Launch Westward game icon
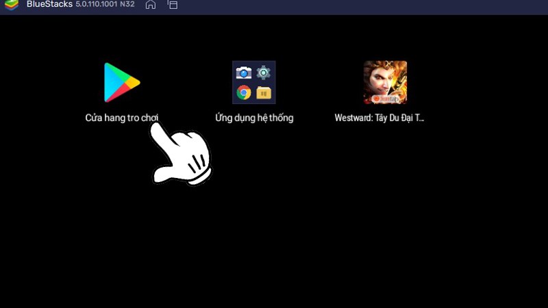Screen dimensions: 548x308 point(385,82)
